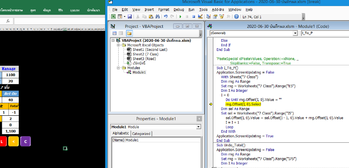Open the Window menu

235,10
